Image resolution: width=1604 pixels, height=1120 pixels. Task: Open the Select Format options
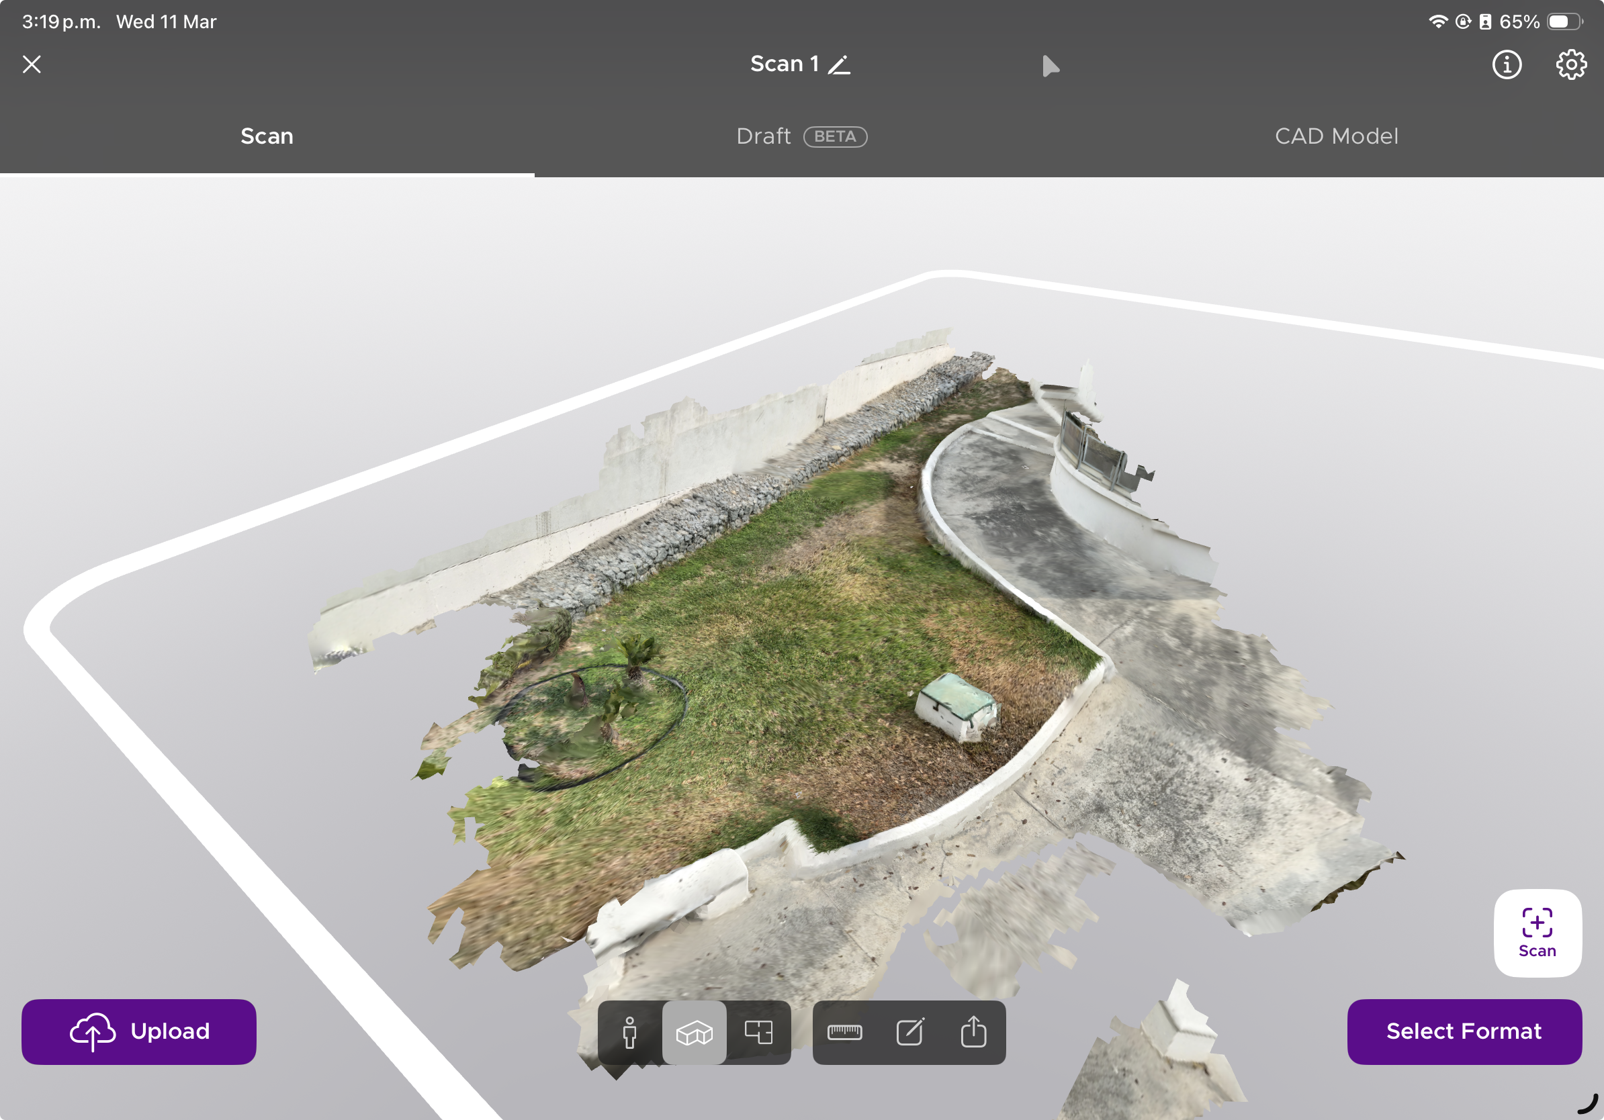pos(1464,1031)
